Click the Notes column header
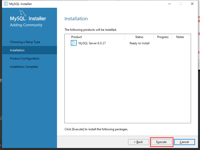200x150 pixels. 180,37
